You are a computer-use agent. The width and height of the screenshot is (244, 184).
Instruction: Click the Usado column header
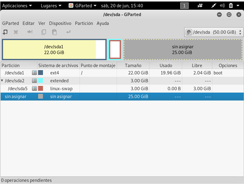[166, 66]
